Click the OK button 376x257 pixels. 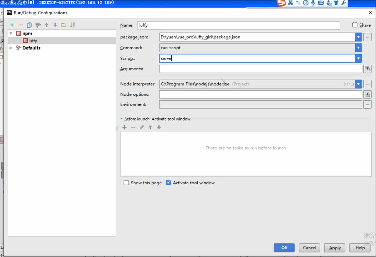point(284,248)
